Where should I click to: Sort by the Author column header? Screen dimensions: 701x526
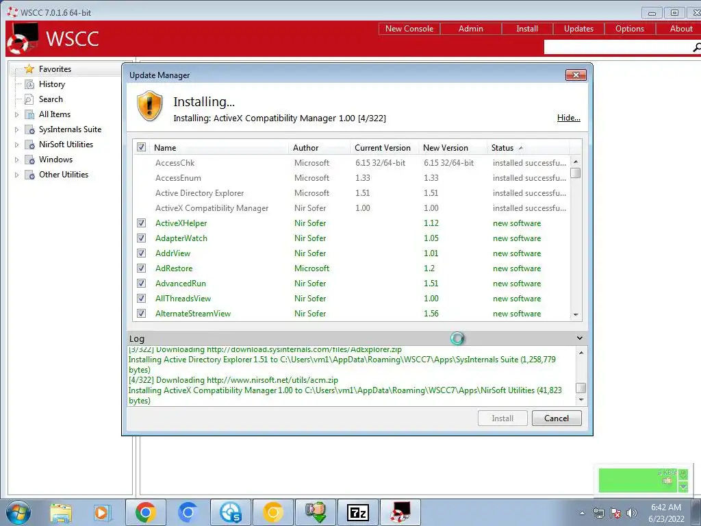(x=320, y=148)
